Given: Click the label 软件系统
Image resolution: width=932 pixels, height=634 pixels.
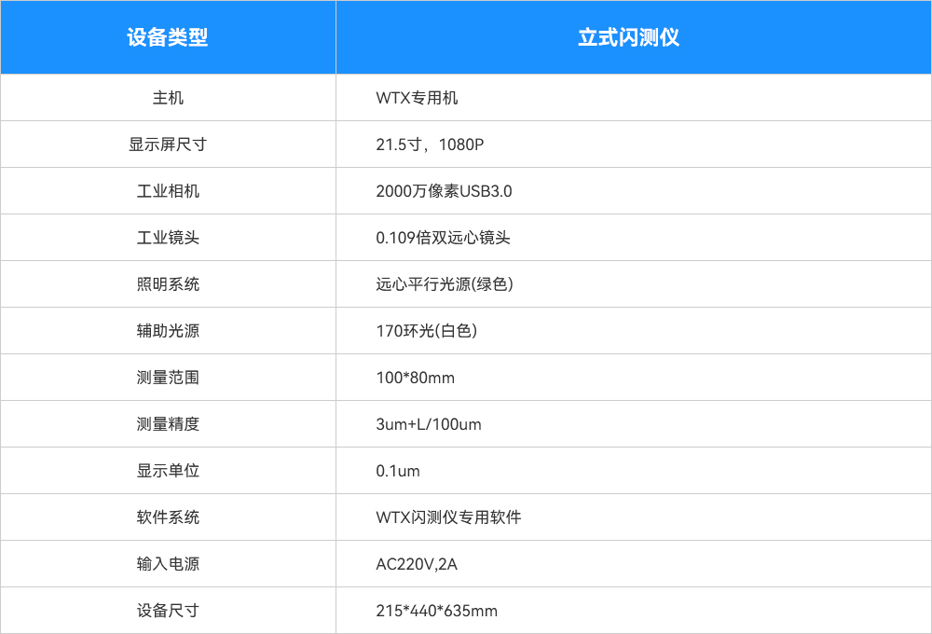Looking at the screenshot, I should point(168,517).
